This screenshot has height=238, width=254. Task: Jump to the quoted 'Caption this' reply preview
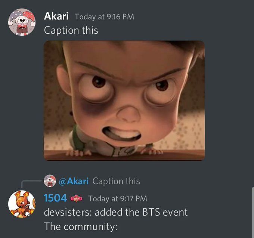[116, 181]
